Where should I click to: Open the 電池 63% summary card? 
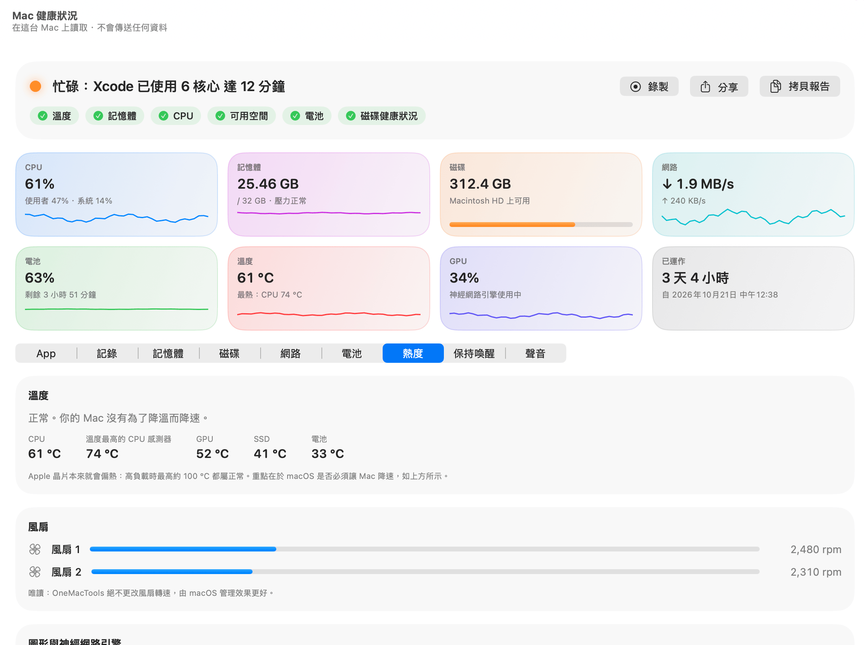(x=117, y=289)
